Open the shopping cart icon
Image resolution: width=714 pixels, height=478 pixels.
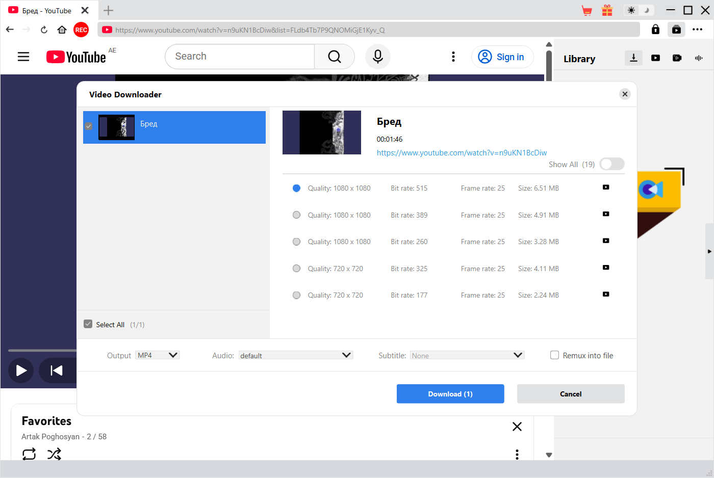(x=587, y=11)
